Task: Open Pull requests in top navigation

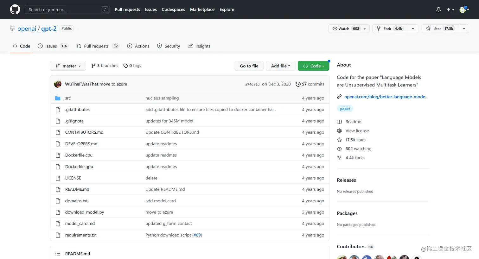Action: point(127,9)
